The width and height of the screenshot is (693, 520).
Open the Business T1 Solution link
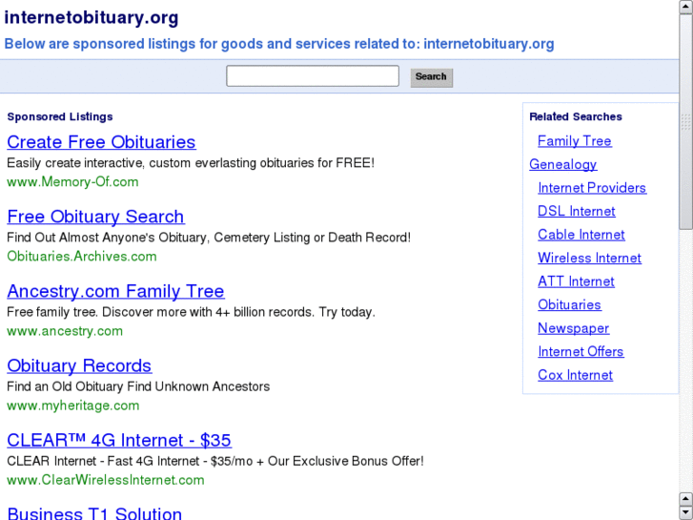coord(94,513)
